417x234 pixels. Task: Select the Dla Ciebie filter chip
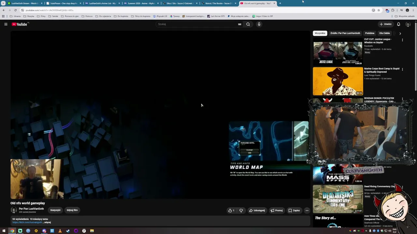[x=384, y=33]
